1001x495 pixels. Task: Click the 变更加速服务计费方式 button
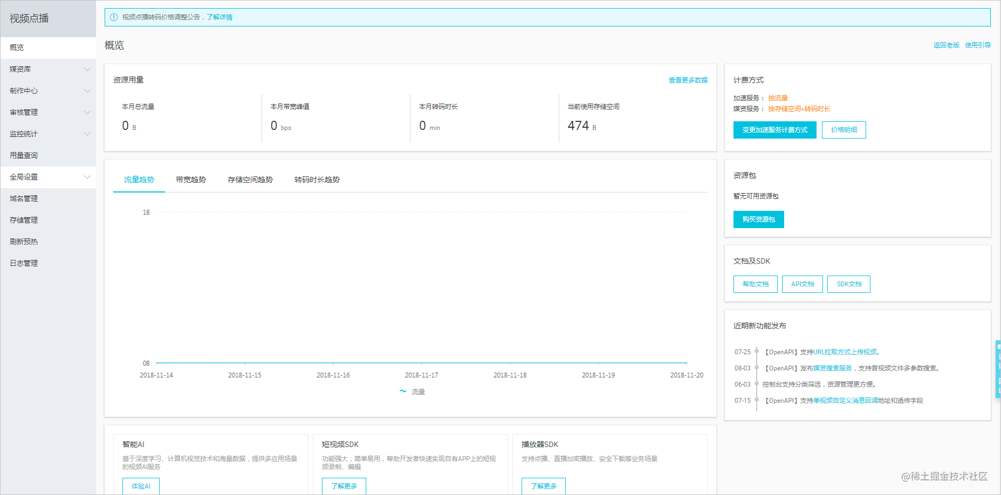[774, 130]
